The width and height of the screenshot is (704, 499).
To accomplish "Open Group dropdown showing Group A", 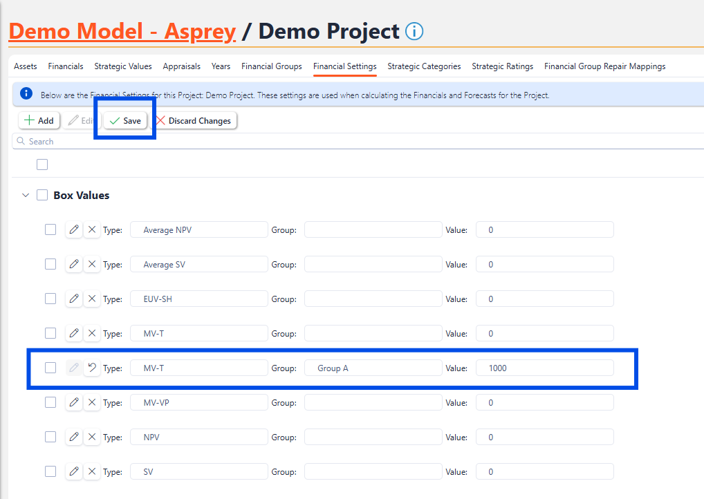I will (x=373, y=368).
